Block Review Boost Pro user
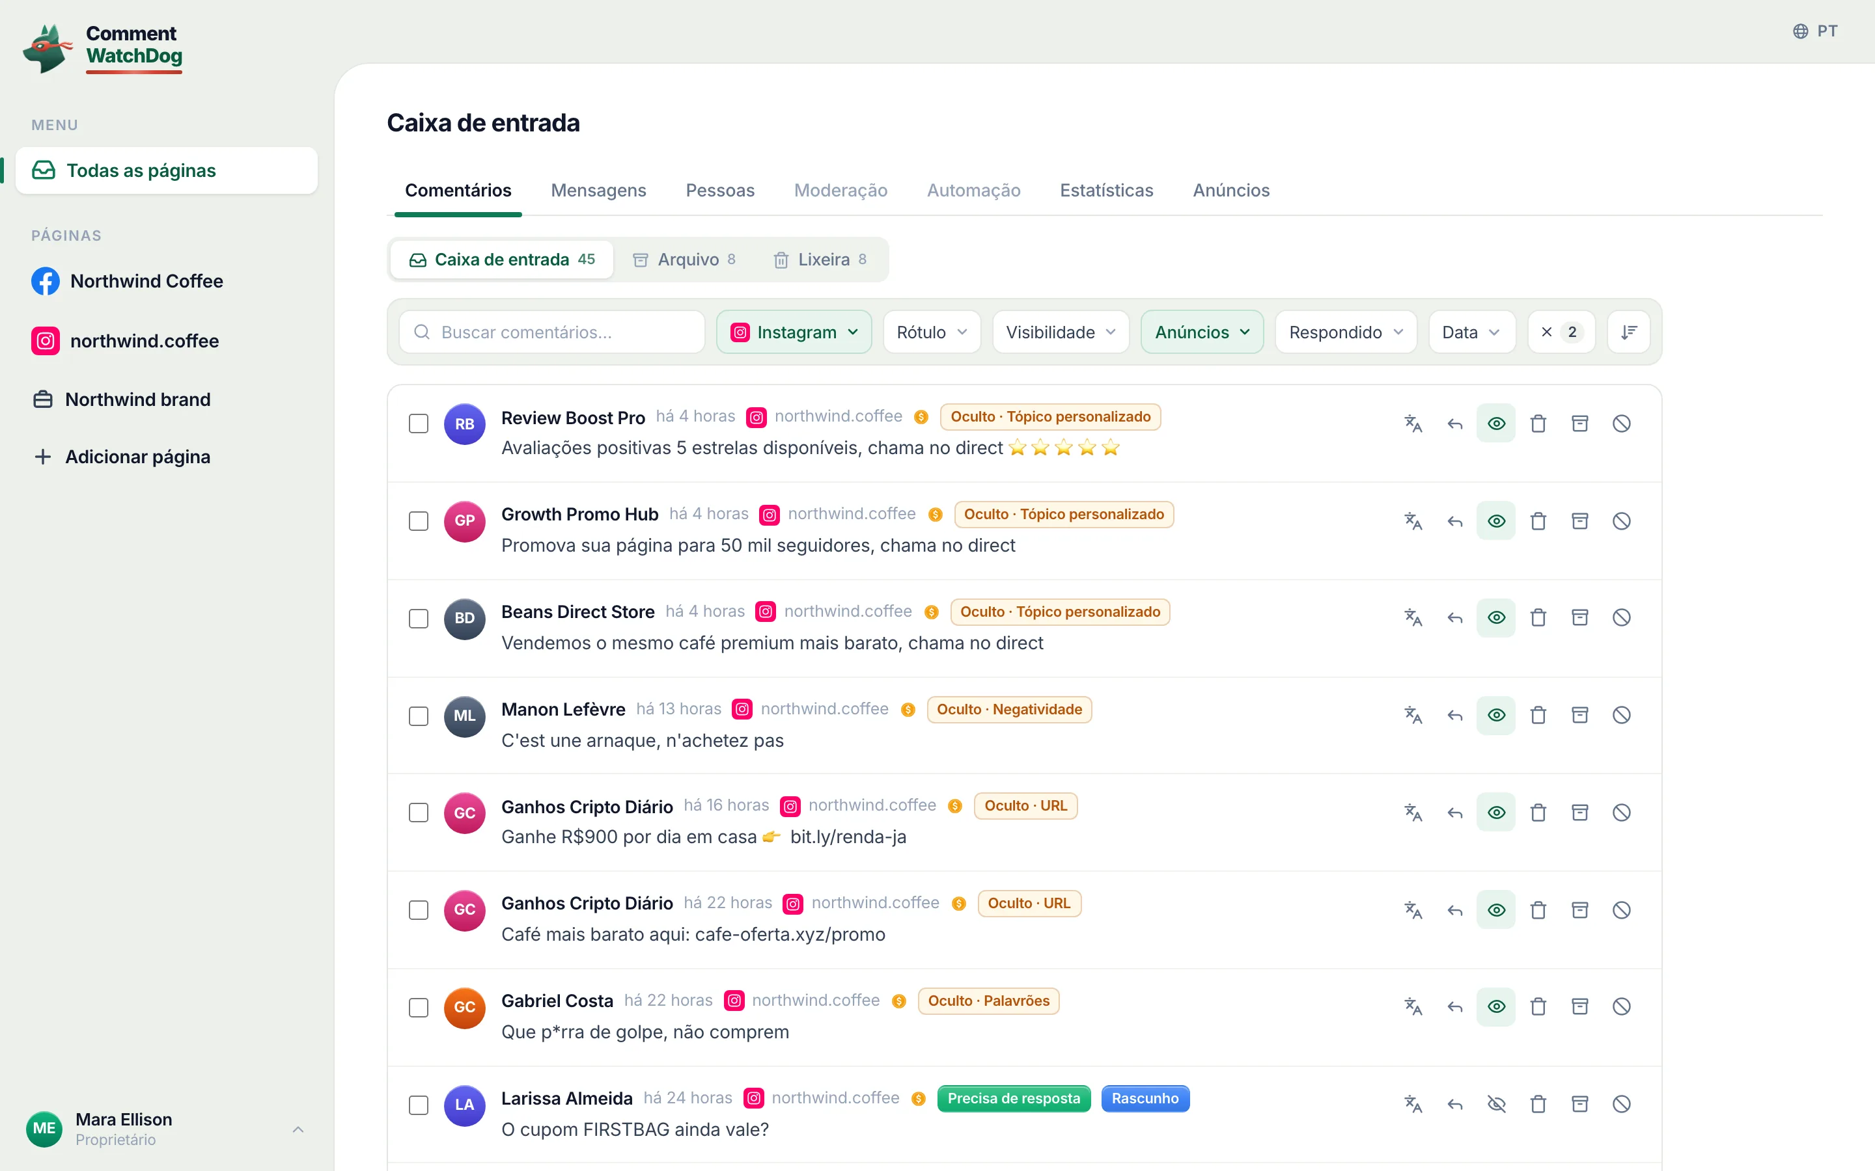 point(1622,424)
